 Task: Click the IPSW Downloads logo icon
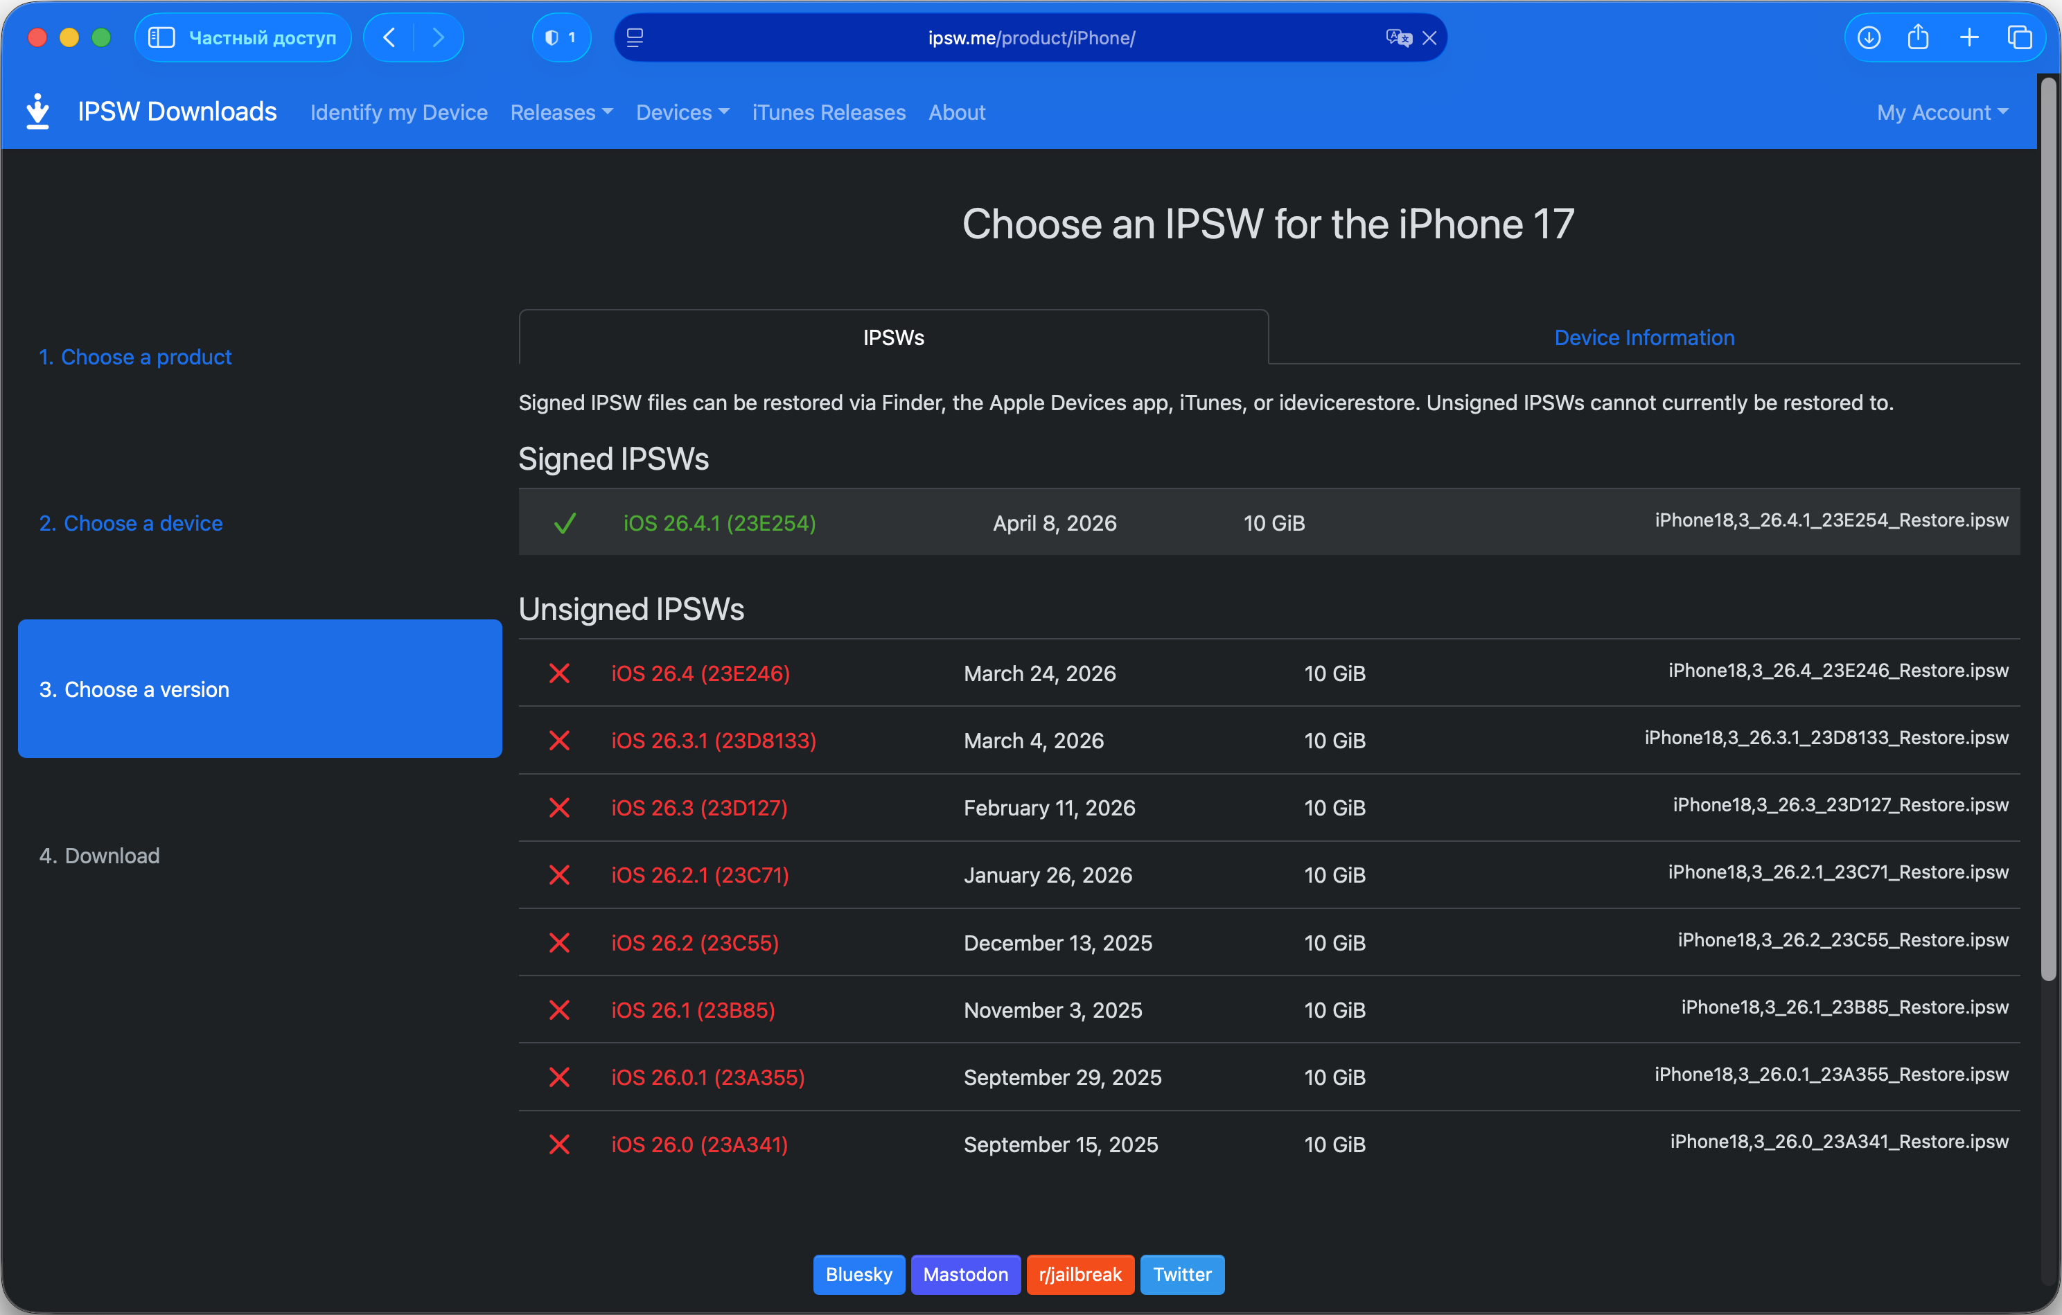pos(37,112)
